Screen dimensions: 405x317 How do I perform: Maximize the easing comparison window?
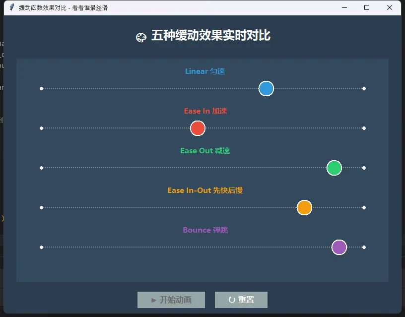point(367,8)
